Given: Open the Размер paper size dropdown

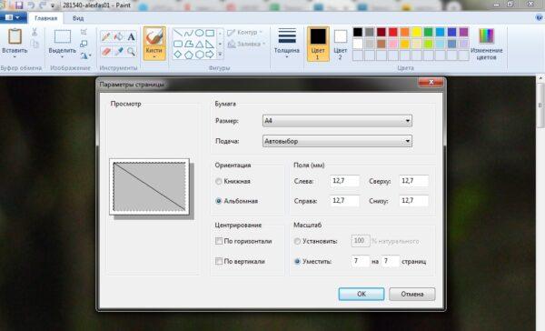Looking at the screenshot, I should [x=337, y=121].
